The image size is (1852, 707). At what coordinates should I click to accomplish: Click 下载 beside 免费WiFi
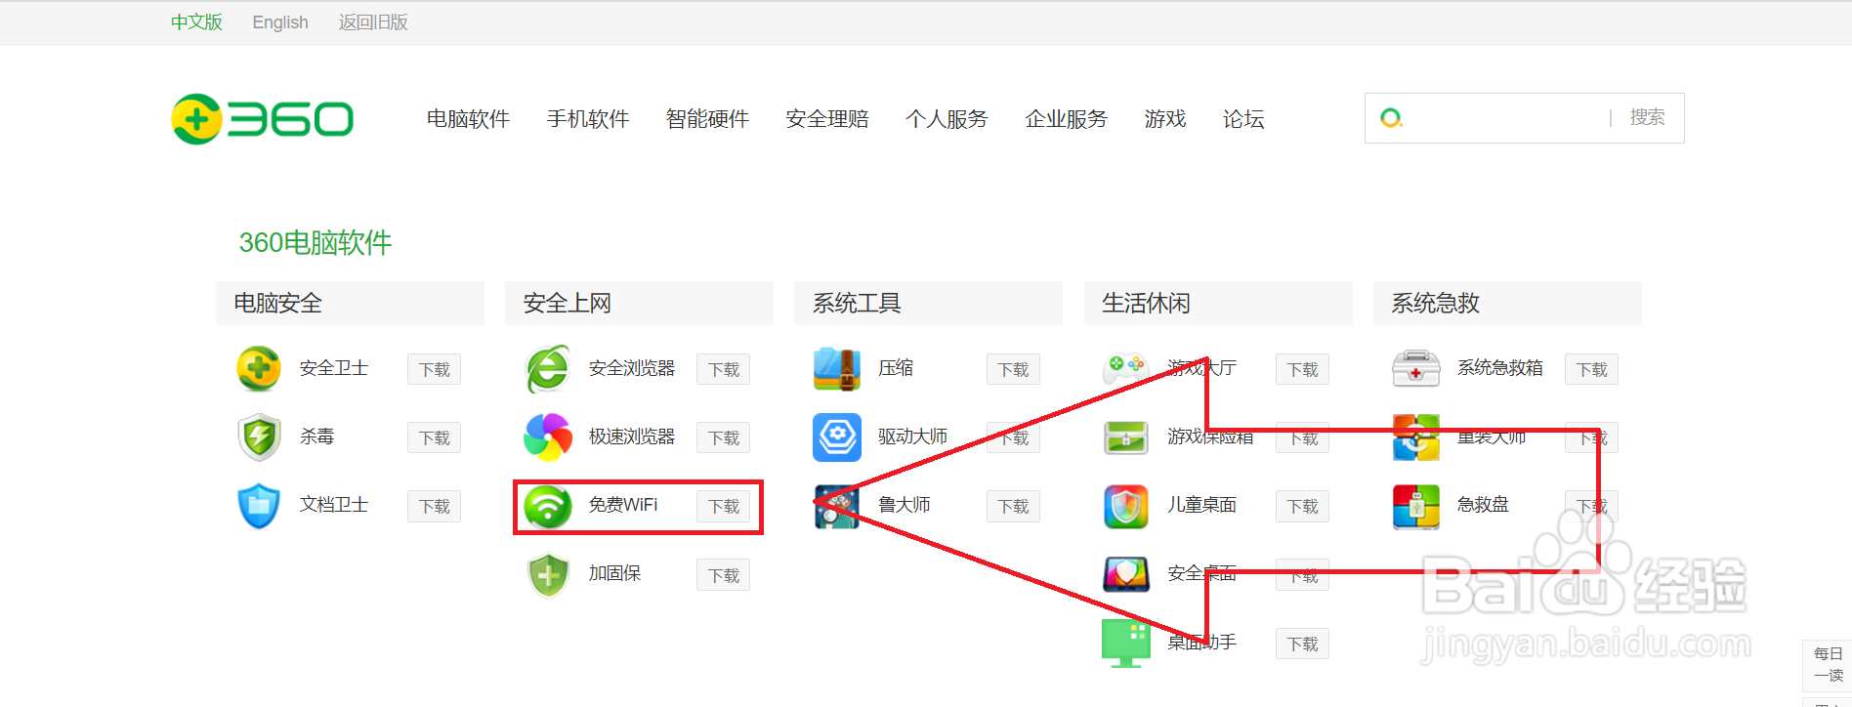723,506
